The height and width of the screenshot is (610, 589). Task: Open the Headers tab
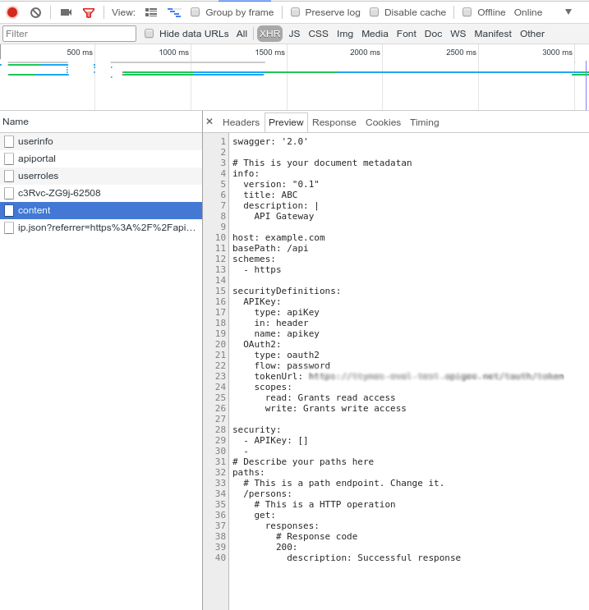pos(241,122)
